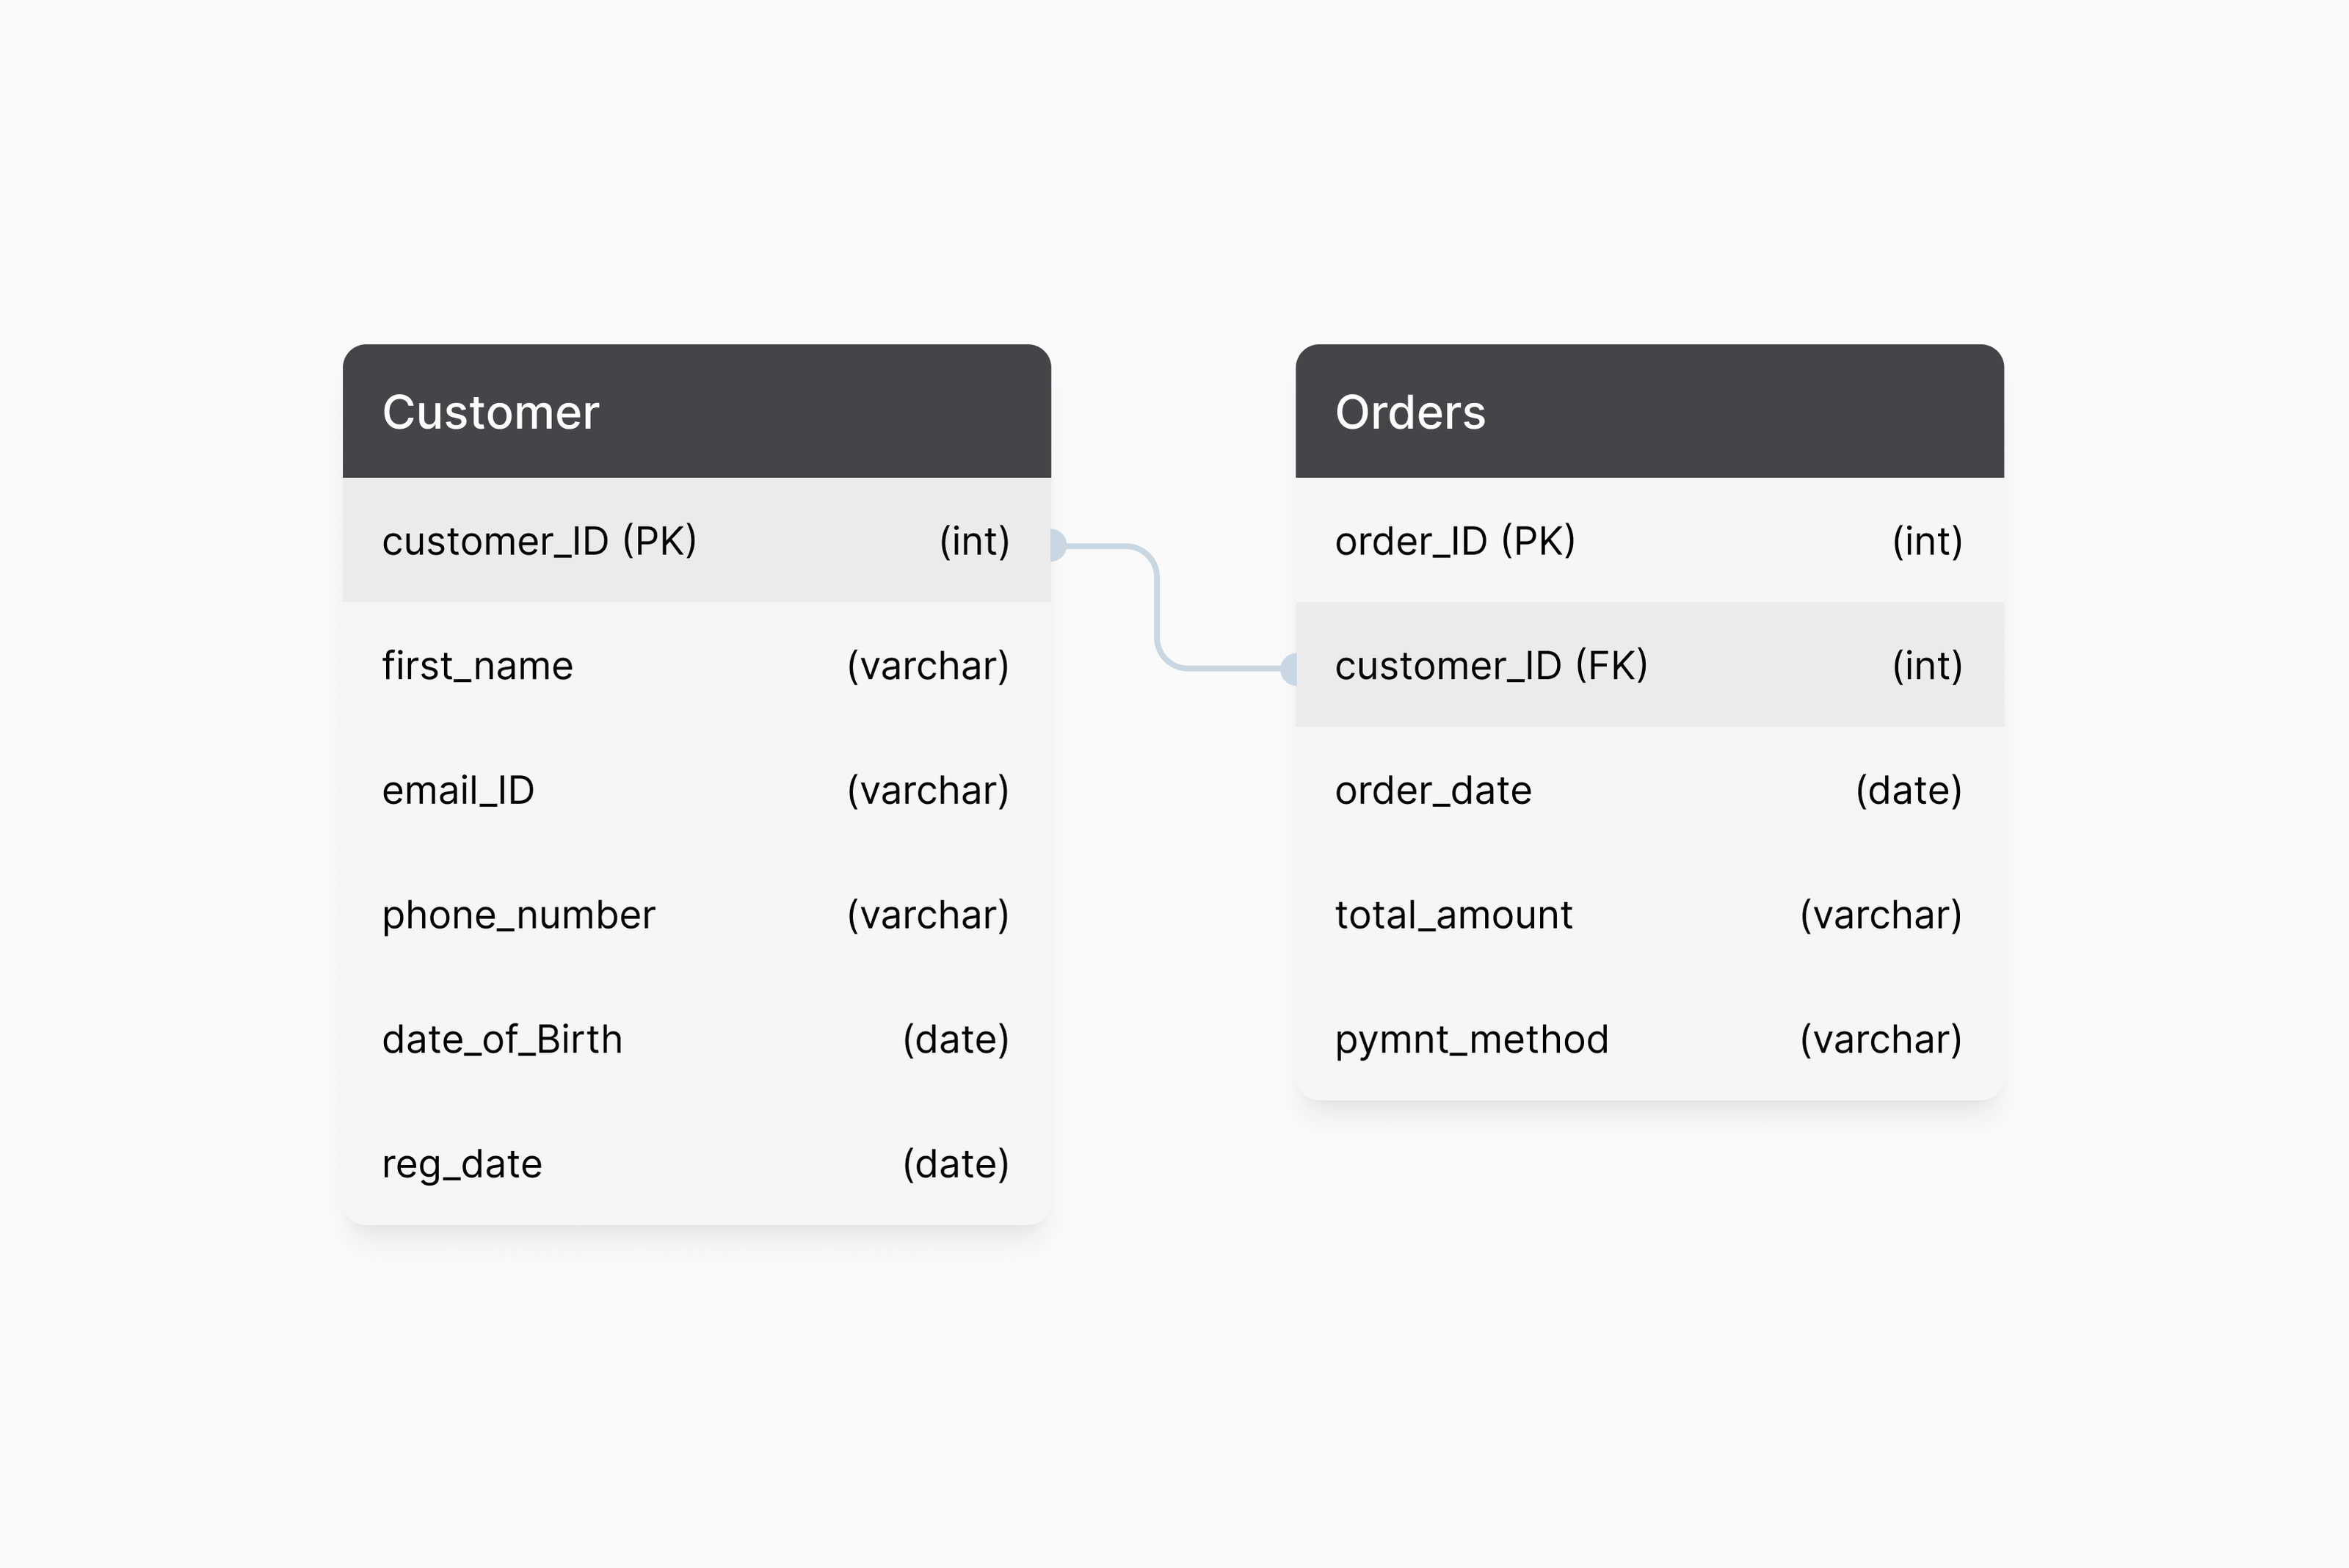Click the (int) type of order_ID

(x=1927, y=541)
